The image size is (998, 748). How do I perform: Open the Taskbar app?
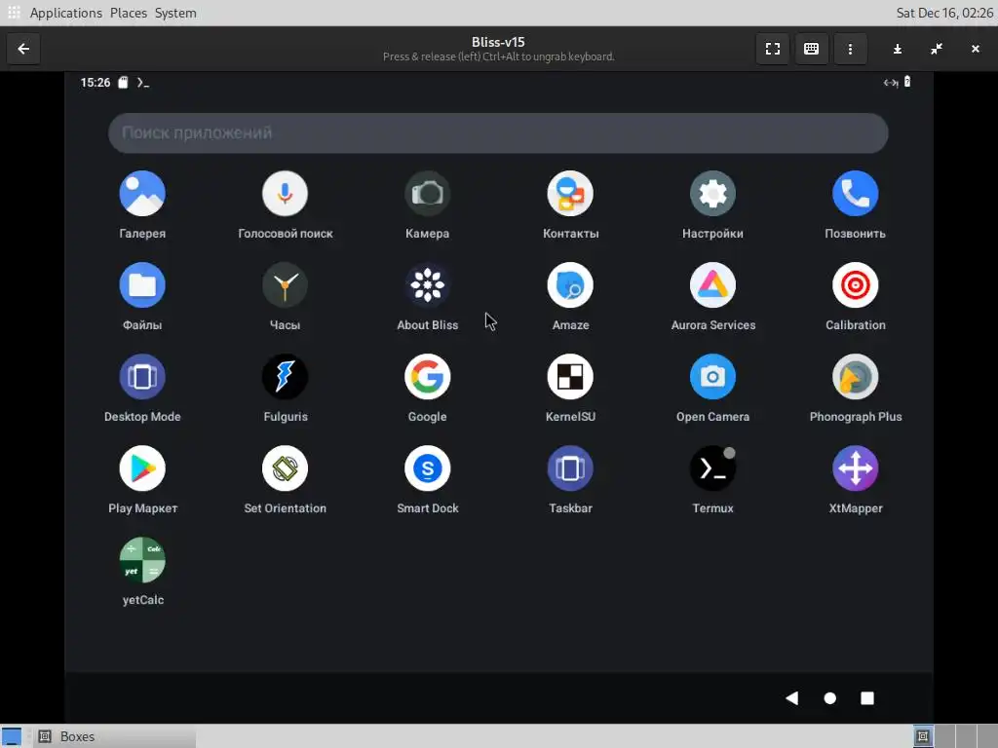click(x=570, y=468)
